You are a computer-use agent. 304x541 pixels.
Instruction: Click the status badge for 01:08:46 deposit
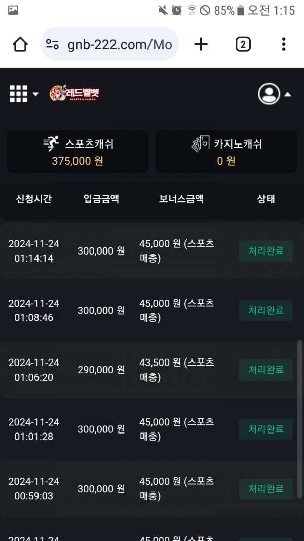(265, 310)
